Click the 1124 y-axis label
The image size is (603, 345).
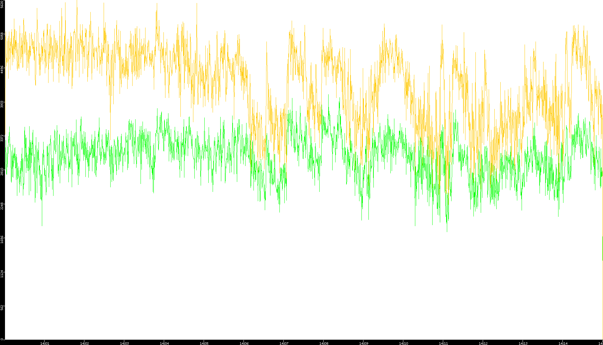2,274
